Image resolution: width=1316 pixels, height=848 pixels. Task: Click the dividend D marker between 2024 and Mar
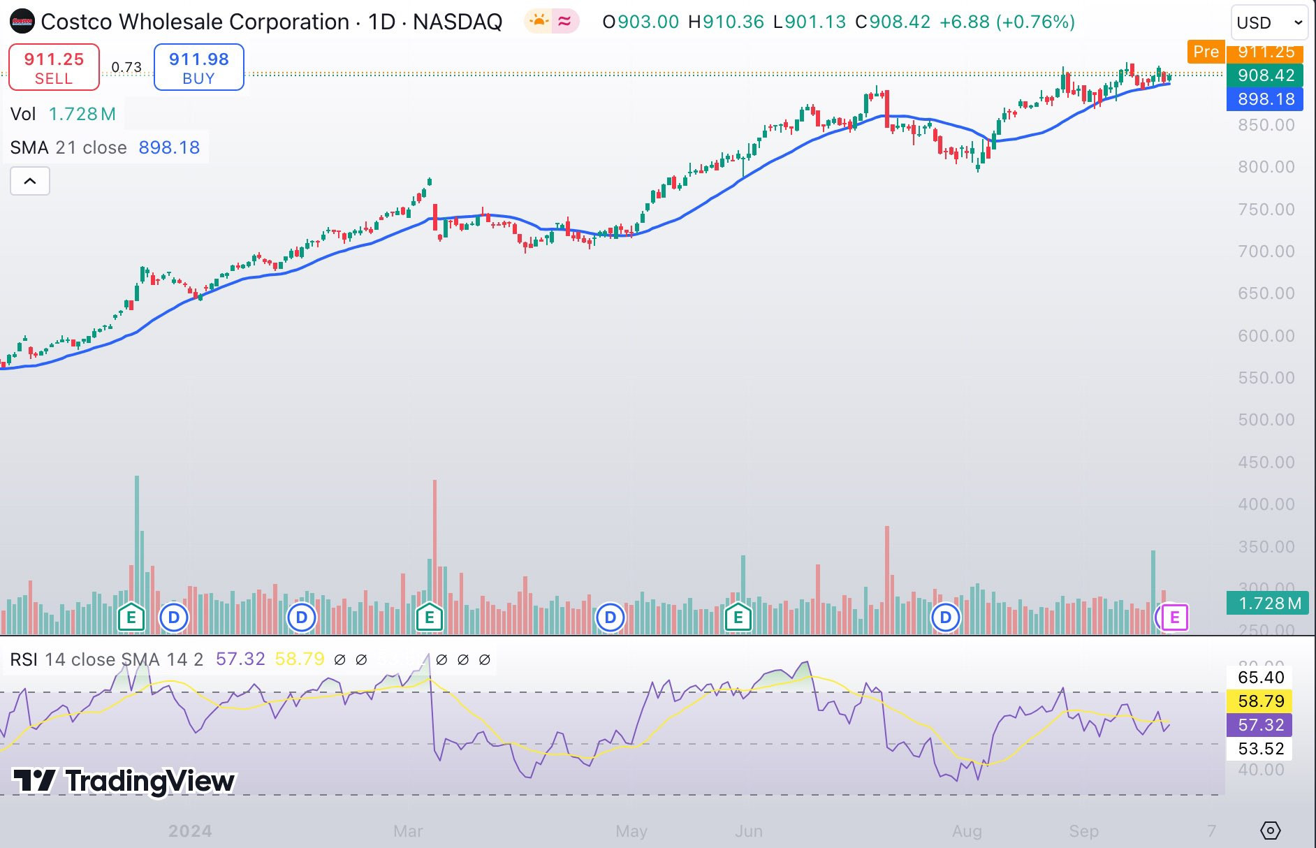point(302,617)
